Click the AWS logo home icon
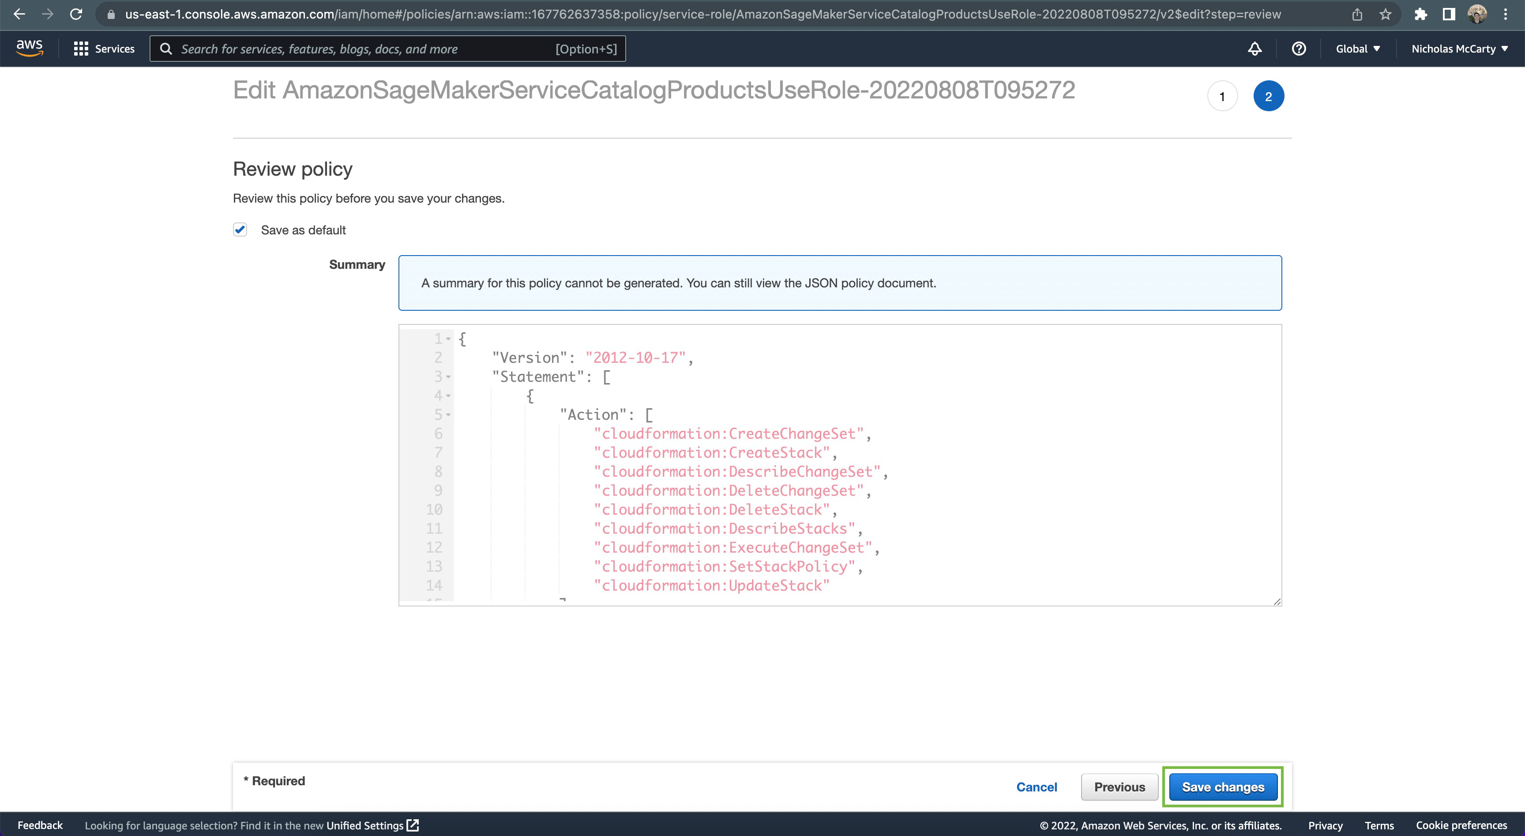1525x836 pixels. tap(29, 48)
